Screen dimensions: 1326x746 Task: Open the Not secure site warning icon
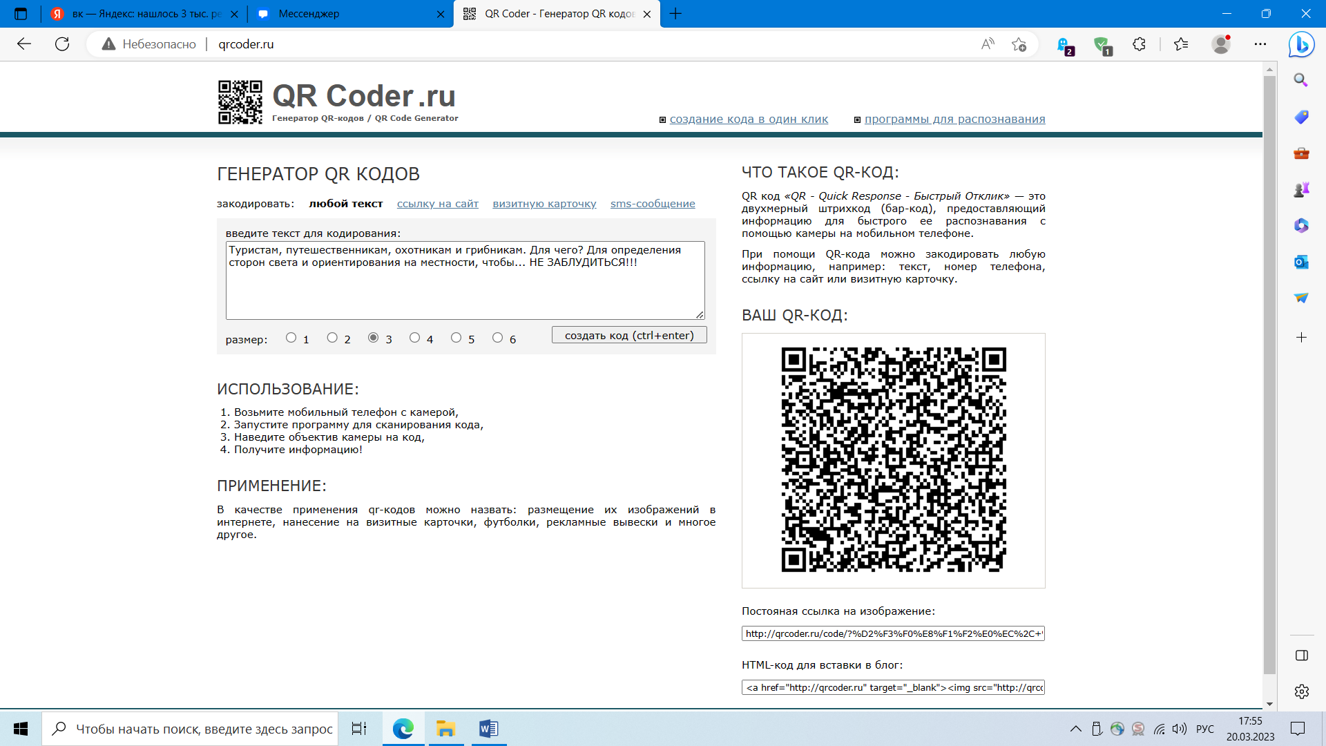108,44
